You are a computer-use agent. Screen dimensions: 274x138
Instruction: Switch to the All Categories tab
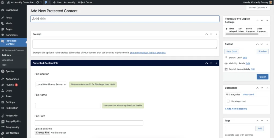233,94
